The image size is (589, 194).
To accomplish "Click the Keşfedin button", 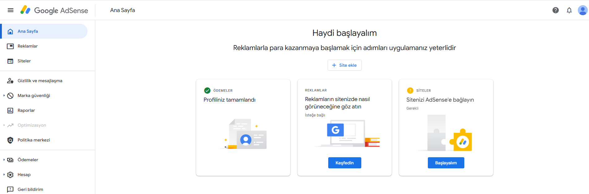I will pos(344,163).
